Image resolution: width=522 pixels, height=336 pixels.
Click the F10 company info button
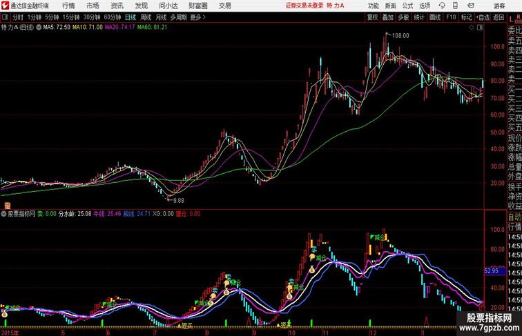click(x=451, y=17)
